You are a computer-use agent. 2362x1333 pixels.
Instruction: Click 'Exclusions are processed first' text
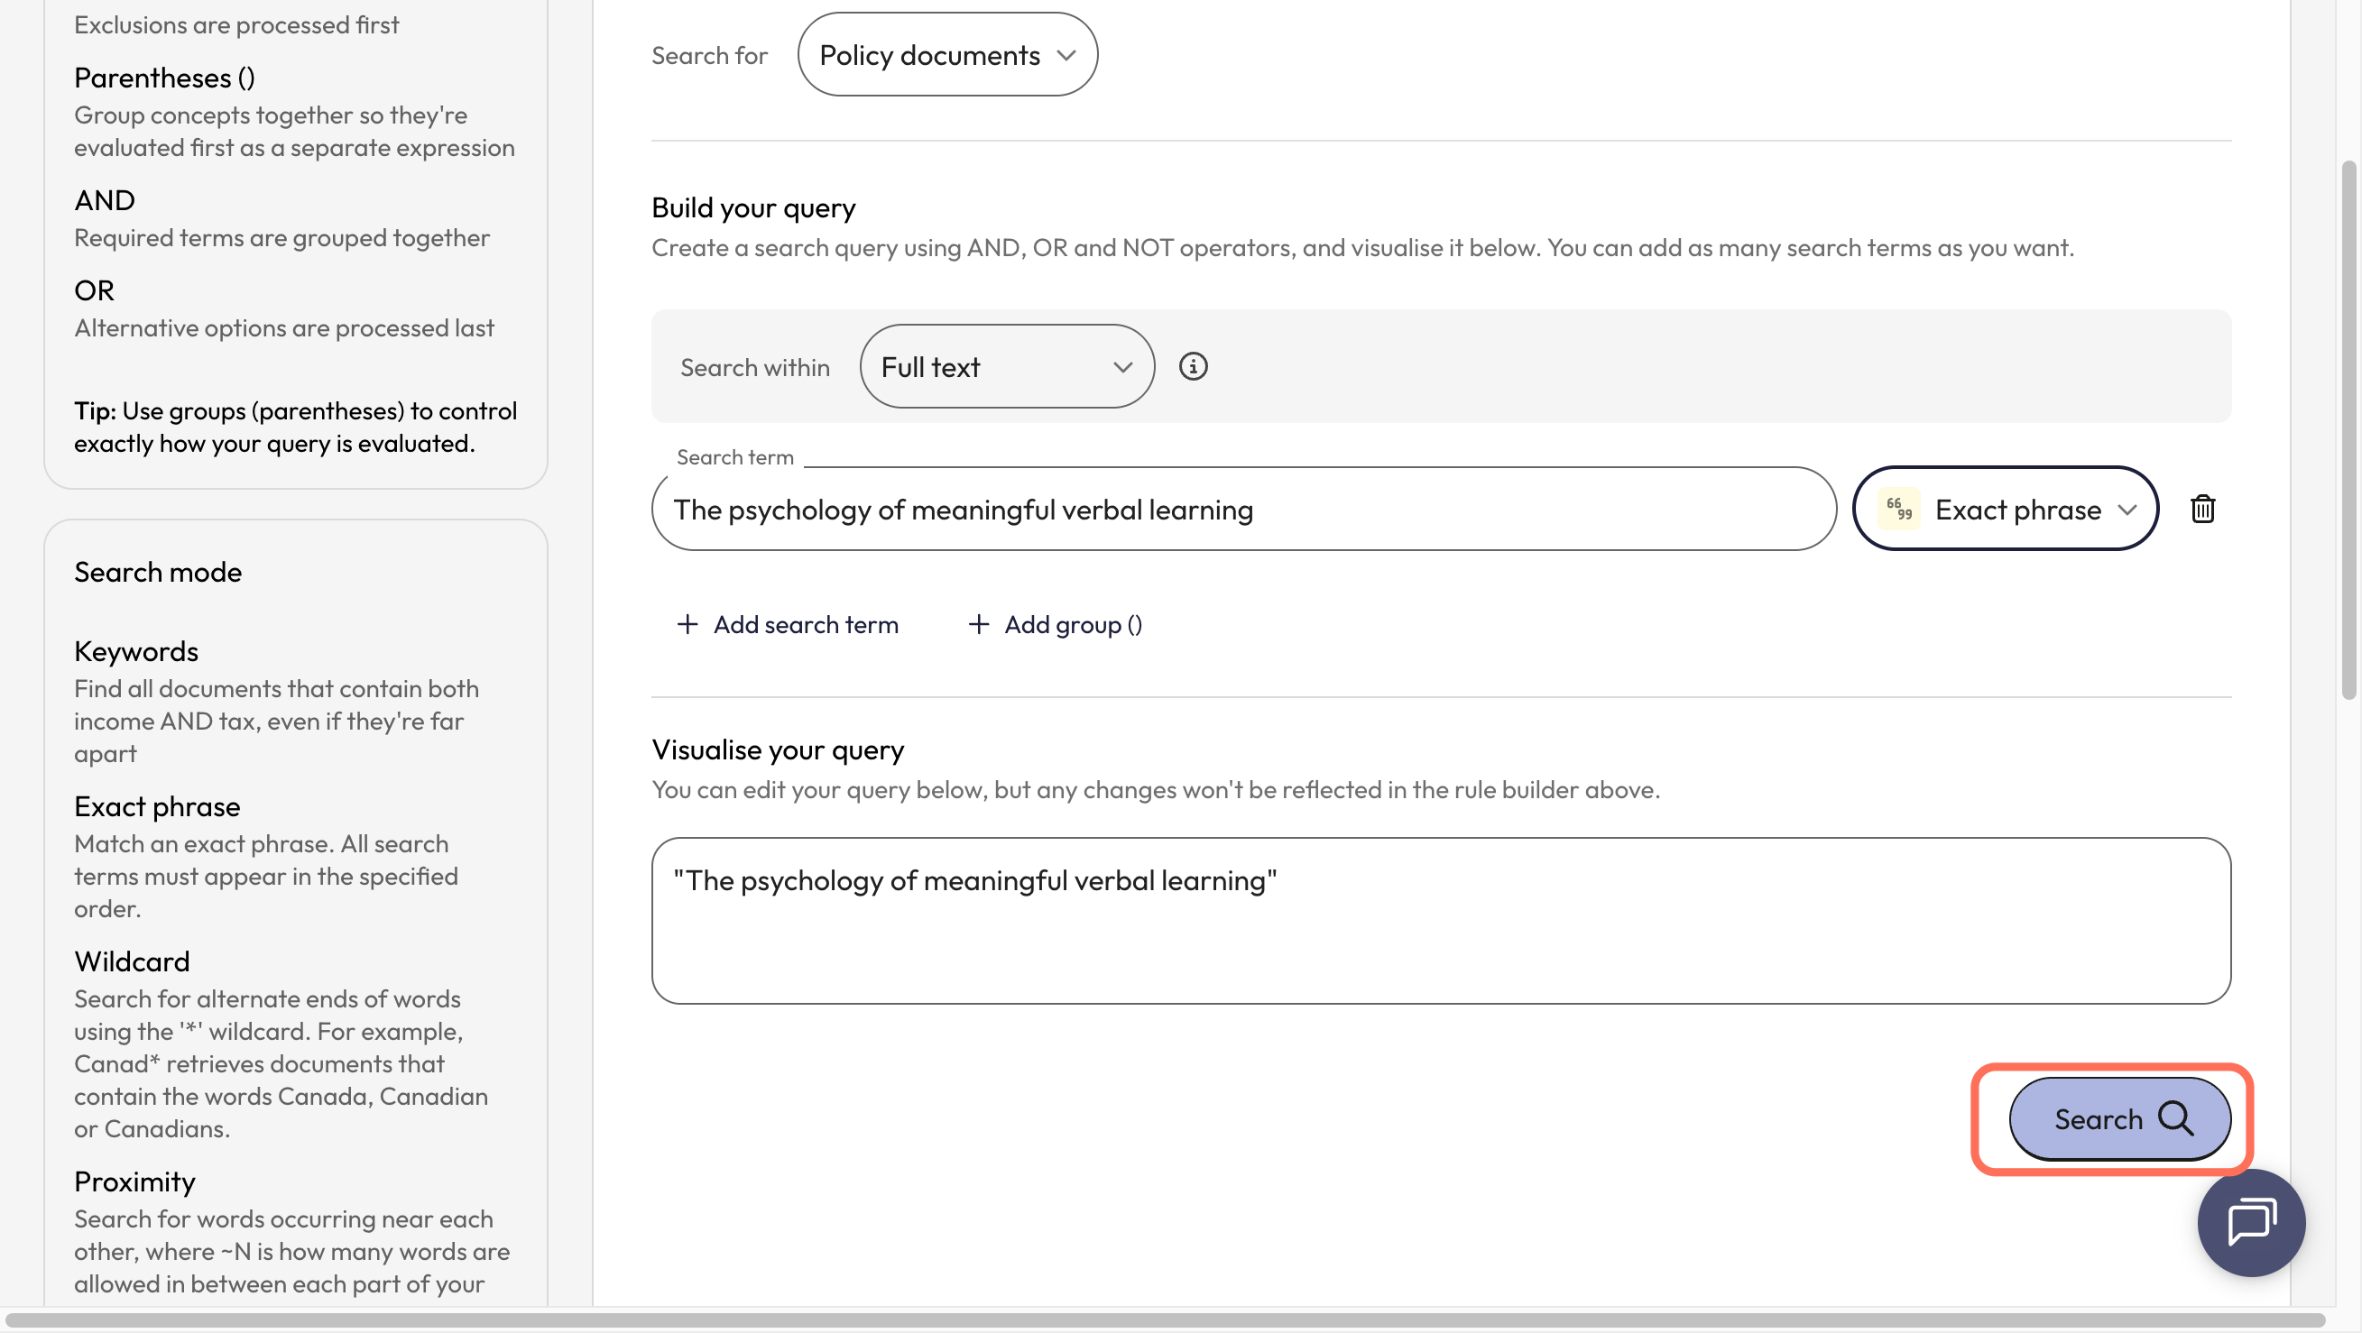tap(236, 24)
